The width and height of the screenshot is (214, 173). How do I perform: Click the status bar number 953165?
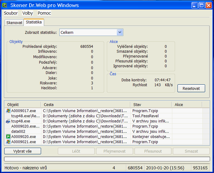pos(200,168)
